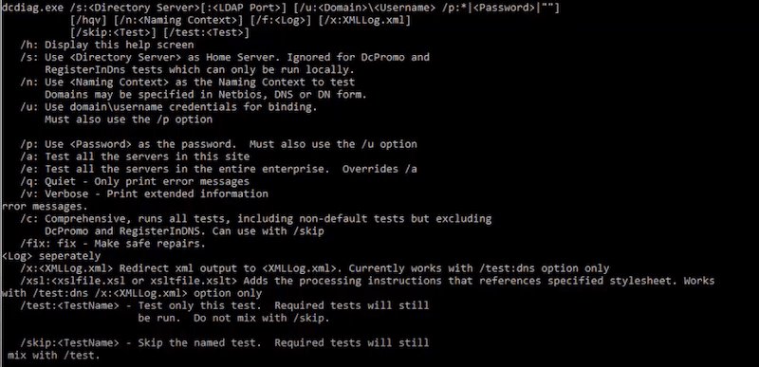This screenshot has height=367, width=759.
Task: Select the /q: Quiet option line
Action: [x=135, y=182]
